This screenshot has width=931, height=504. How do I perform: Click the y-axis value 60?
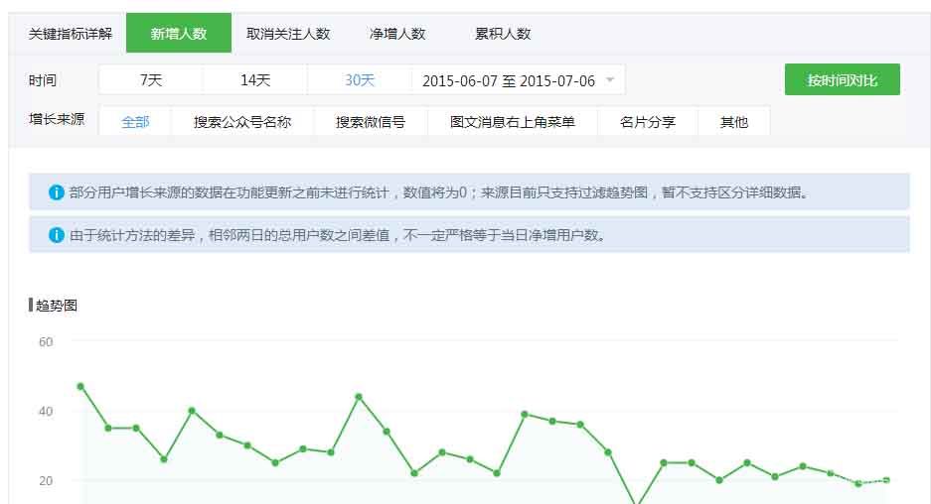tap(46, 342)
